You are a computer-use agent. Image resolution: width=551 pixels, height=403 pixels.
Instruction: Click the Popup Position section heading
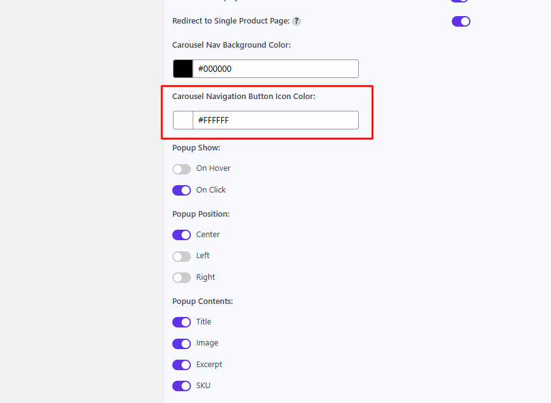201,214
